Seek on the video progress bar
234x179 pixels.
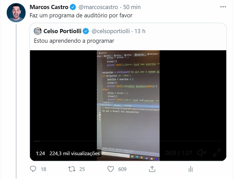128,141
